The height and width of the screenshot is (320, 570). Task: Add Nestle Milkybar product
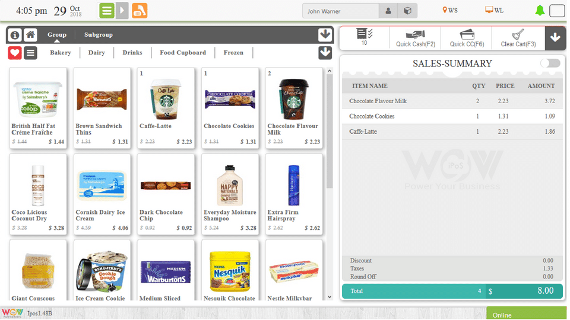coord(294,270)
